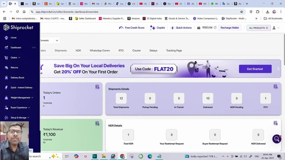This screenshot has height=160, width=285.
Task: Open Microsoft Edge from taskbar
Action: 150,156
